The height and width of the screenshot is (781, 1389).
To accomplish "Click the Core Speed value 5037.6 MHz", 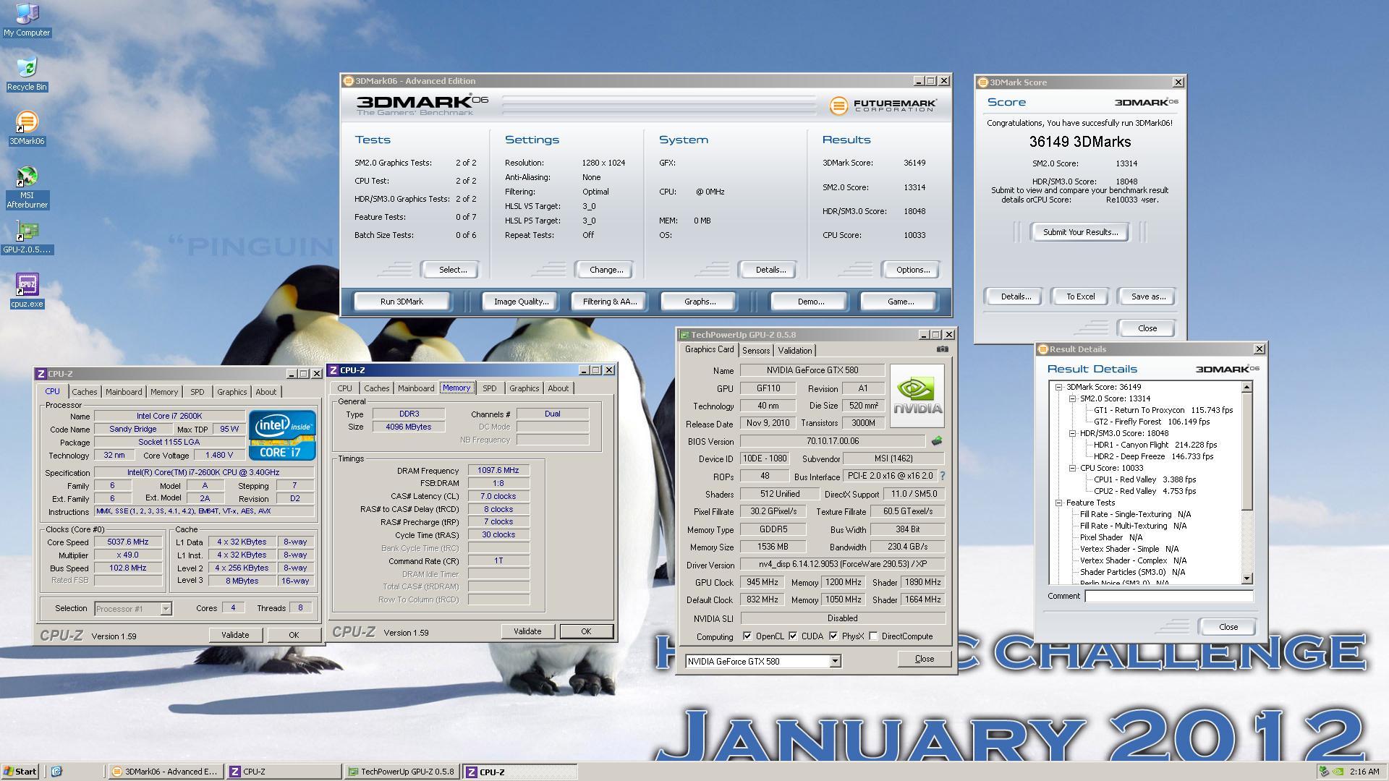I will click(128, 542).
